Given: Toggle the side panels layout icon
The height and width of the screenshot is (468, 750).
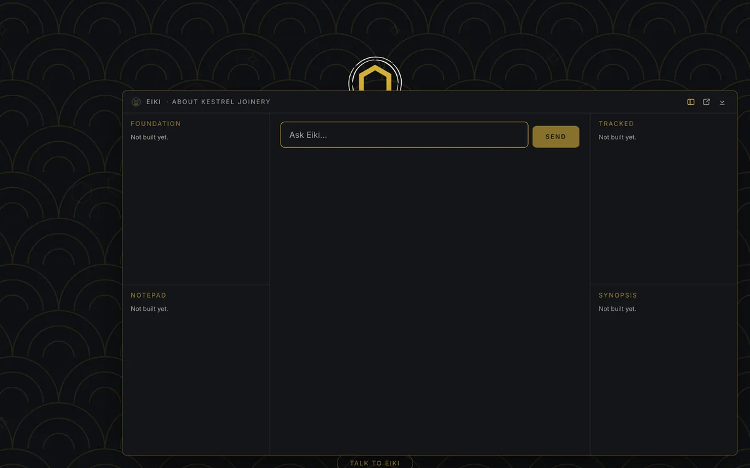Looking at the screenshot, I should [x=691, y=102].
